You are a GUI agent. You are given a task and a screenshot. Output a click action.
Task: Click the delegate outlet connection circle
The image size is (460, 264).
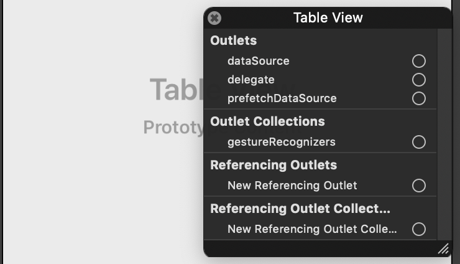coord(418,80)
